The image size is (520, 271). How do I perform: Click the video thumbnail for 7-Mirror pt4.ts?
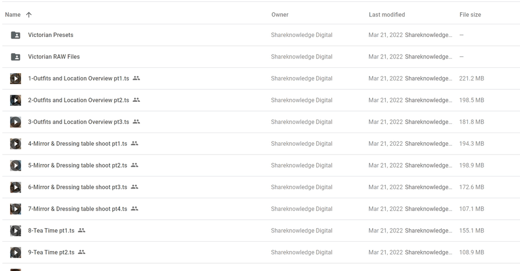pos(16,209)
